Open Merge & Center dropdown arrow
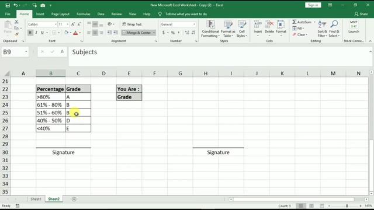The image size is (374, 210). [x=154, y=33]
